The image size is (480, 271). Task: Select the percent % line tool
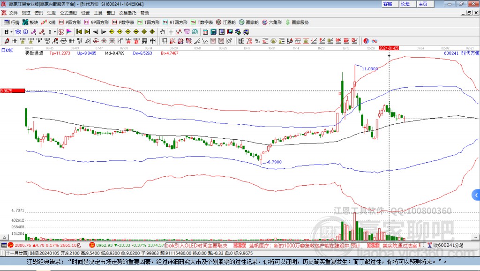tap(257, 41)
